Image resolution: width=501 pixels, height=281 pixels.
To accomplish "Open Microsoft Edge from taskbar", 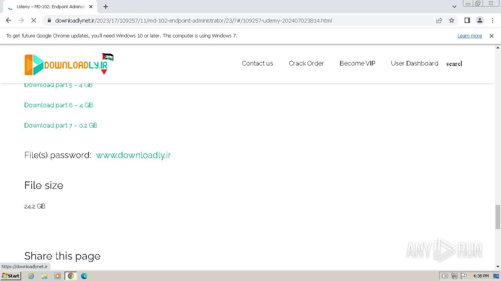I will [84, 276].
